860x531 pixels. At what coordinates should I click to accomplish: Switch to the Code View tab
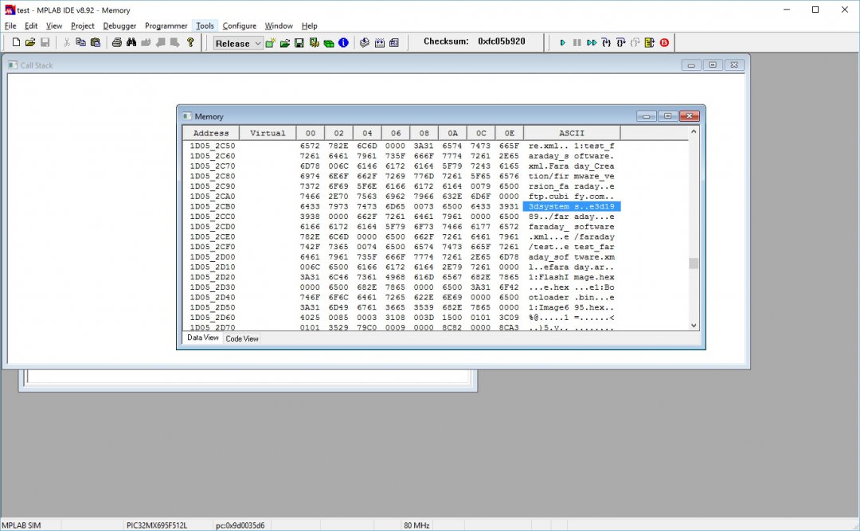click(x=242, y=339)
